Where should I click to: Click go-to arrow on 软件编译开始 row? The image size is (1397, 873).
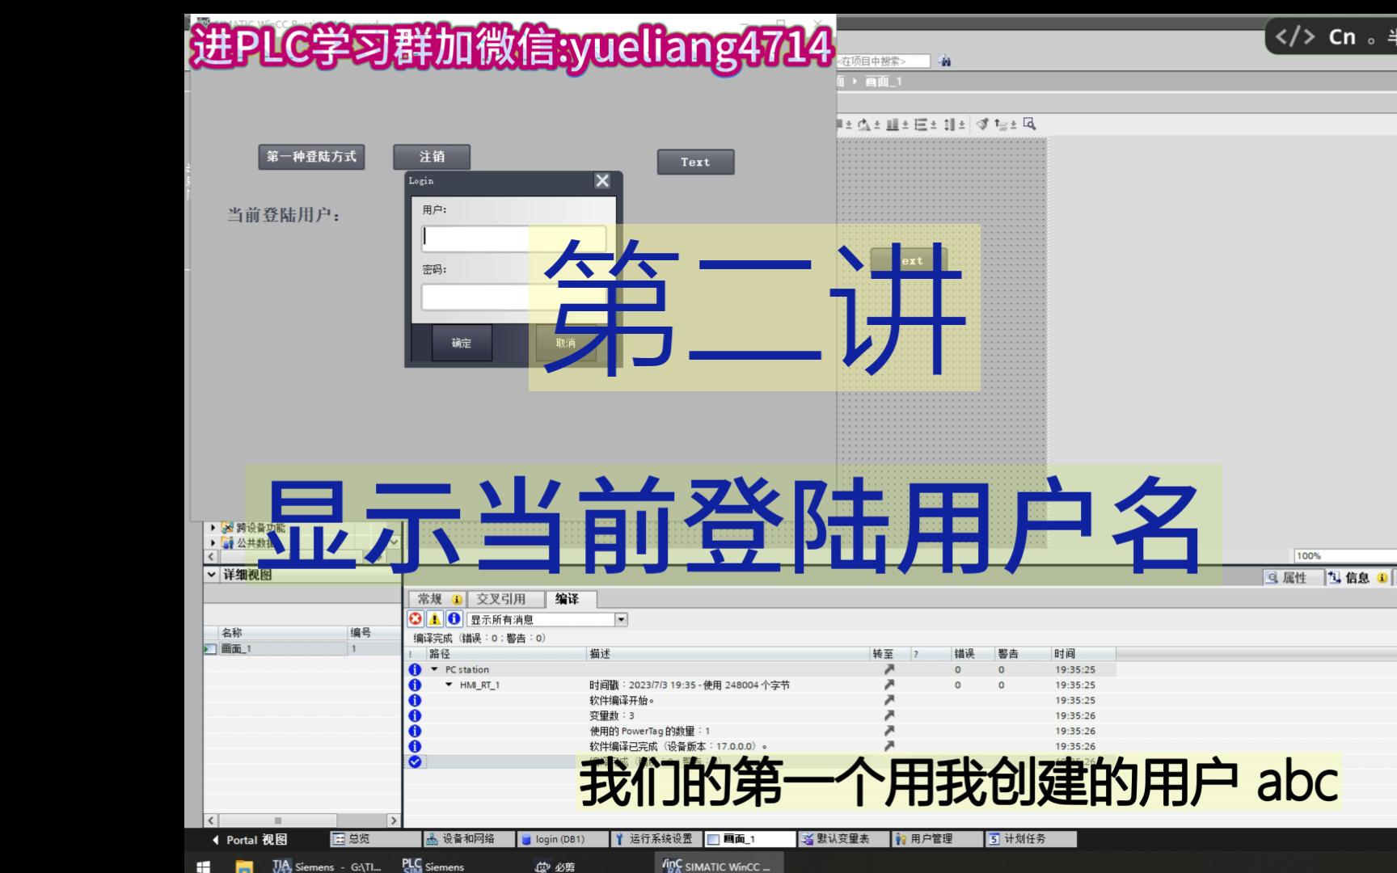point(889,700)
